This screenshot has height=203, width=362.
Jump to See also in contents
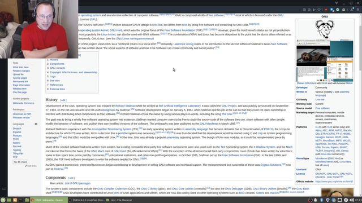55,81
